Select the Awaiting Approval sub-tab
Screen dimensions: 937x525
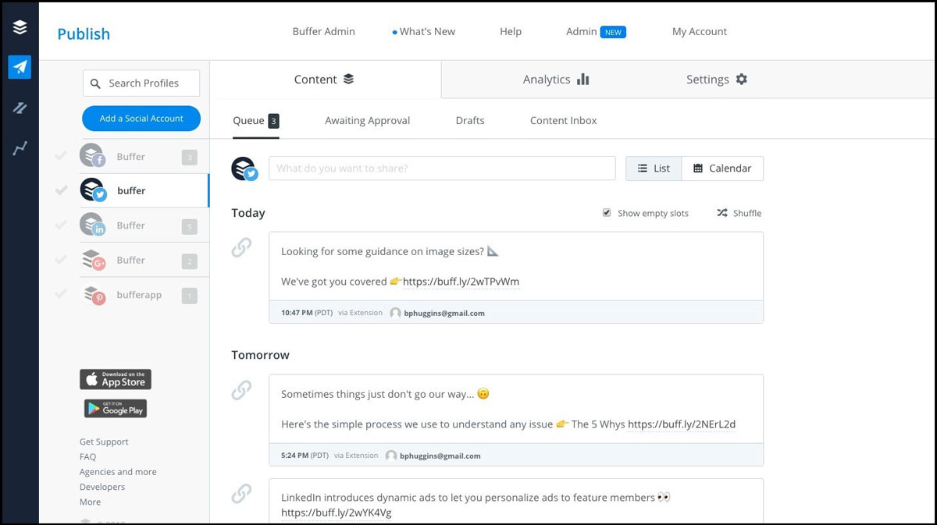(x=367, y=121)
